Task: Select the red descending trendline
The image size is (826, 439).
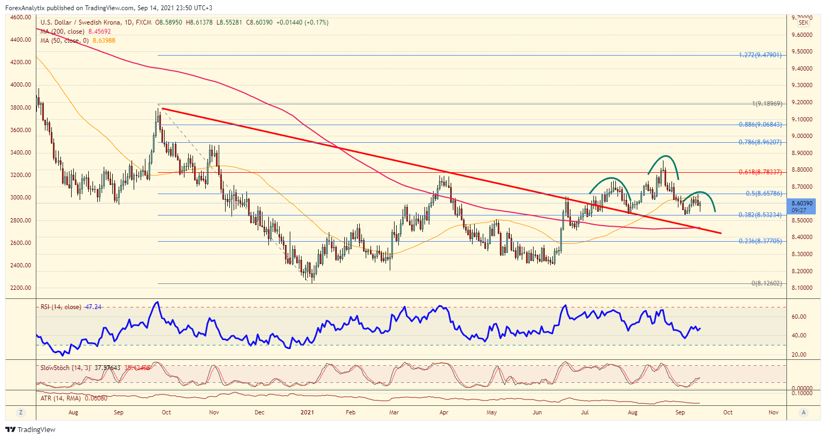Action: point(441,171)
